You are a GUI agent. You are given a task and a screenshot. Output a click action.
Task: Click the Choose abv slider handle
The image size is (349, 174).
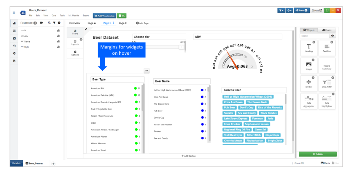[181, 47]
